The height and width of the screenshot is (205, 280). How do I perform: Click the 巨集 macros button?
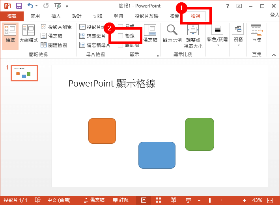point(257,34)
